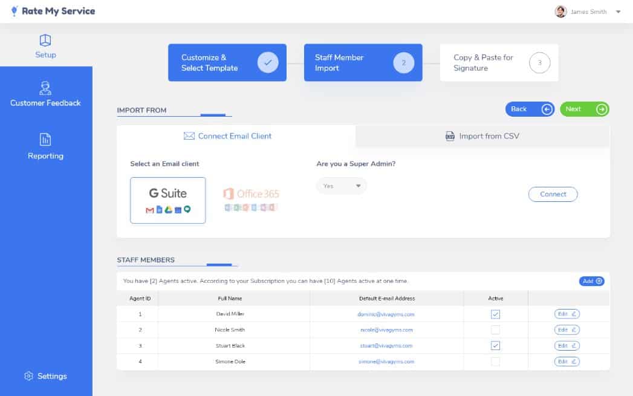633x396 pixels.
Task: Click the Rate My Service logo
Action: pyautogui.click(x=53, y=11)
